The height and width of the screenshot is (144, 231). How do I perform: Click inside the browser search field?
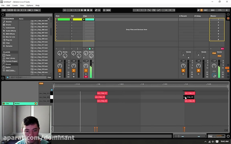(29, 15)
